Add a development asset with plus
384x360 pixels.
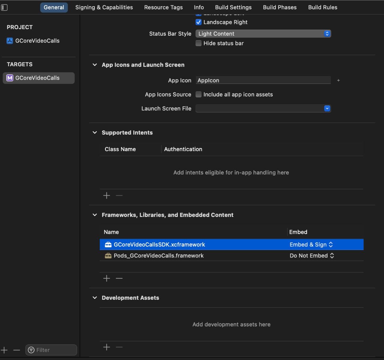click(x=106, y=347)
